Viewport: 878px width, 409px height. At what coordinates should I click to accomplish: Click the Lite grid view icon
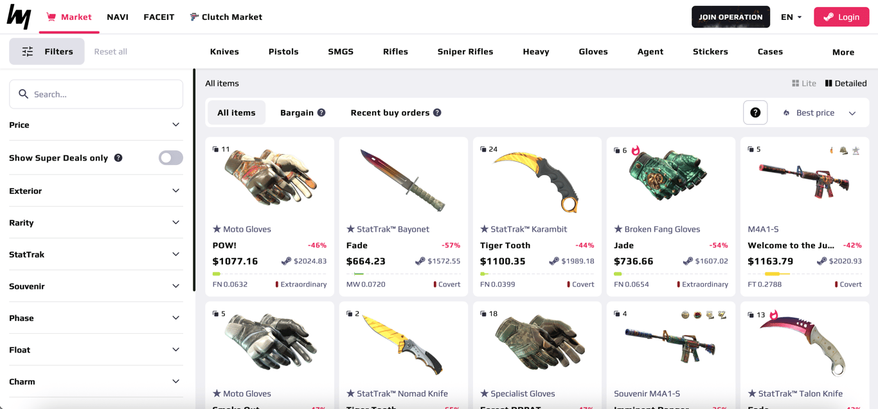pos(796,83)
